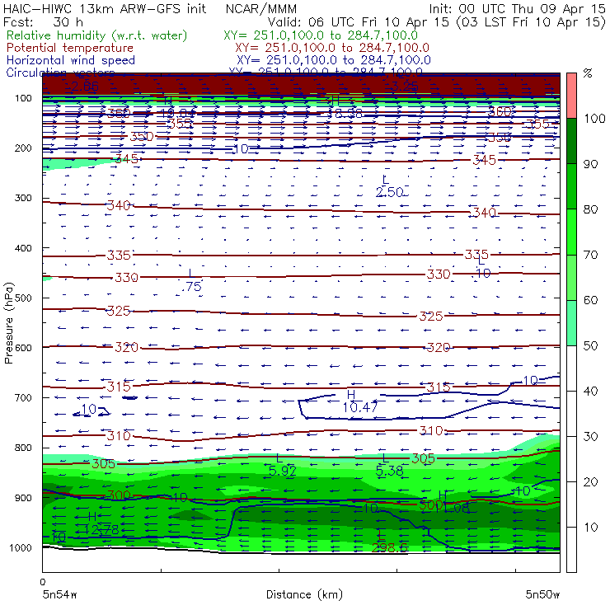Click the '300' pressure axis tick label
The image size is (610, 610).
23,198
